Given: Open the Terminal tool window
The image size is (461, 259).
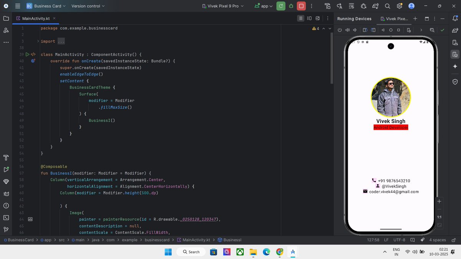Looking at the screenshot, I should (6, 218).
